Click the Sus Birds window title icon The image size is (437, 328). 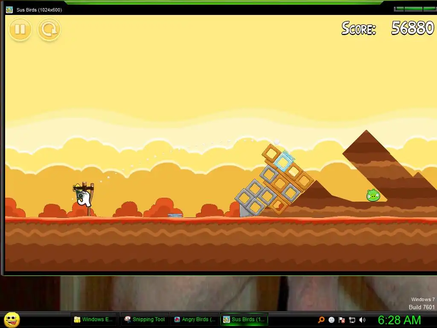(9, 10)
